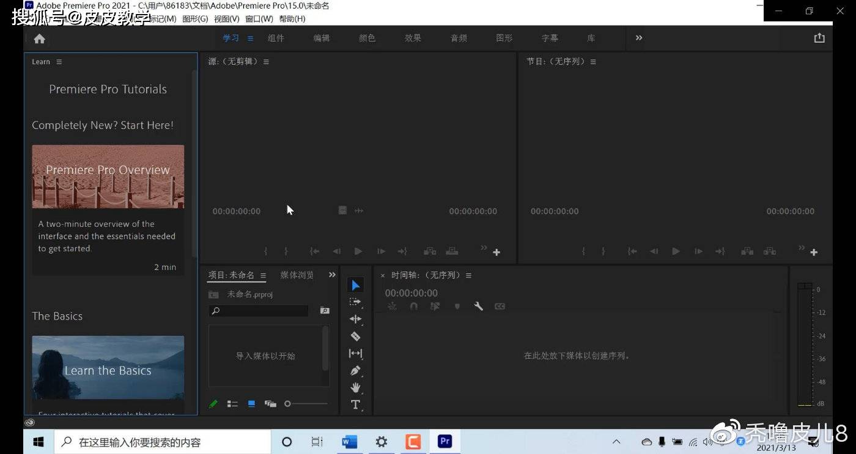Viewport: 856px width, 454px height.
Task: Click Program monitor Extract button
Action: 770,251
